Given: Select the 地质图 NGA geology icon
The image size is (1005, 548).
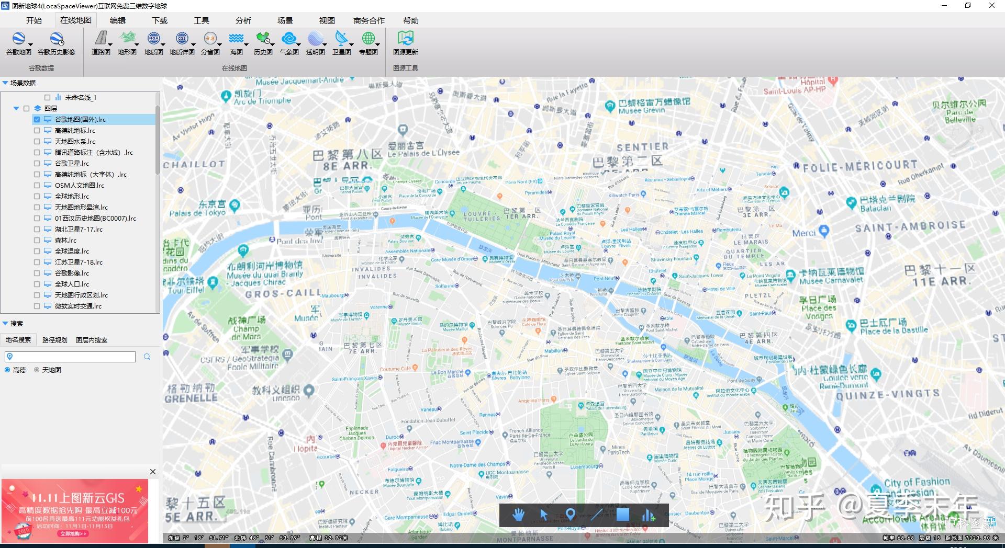Looking at the screenshot, I should [153, 39].
